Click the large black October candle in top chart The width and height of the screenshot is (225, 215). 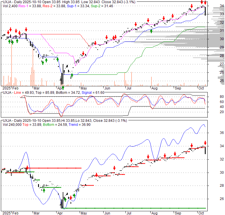205,11
